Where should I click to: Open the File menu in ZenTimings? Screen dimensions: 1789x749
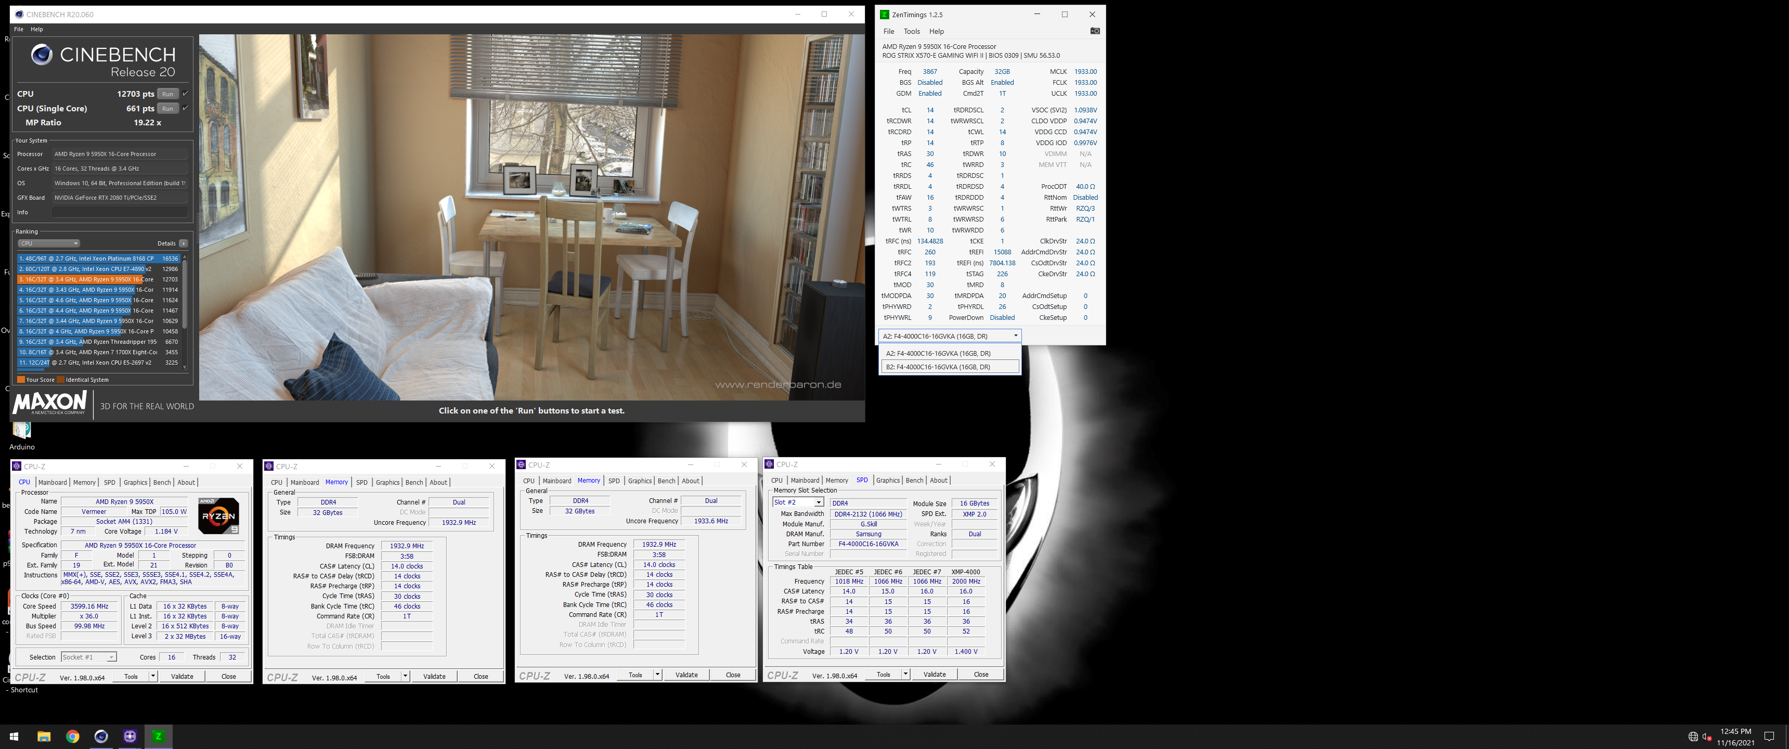(888, 31)
